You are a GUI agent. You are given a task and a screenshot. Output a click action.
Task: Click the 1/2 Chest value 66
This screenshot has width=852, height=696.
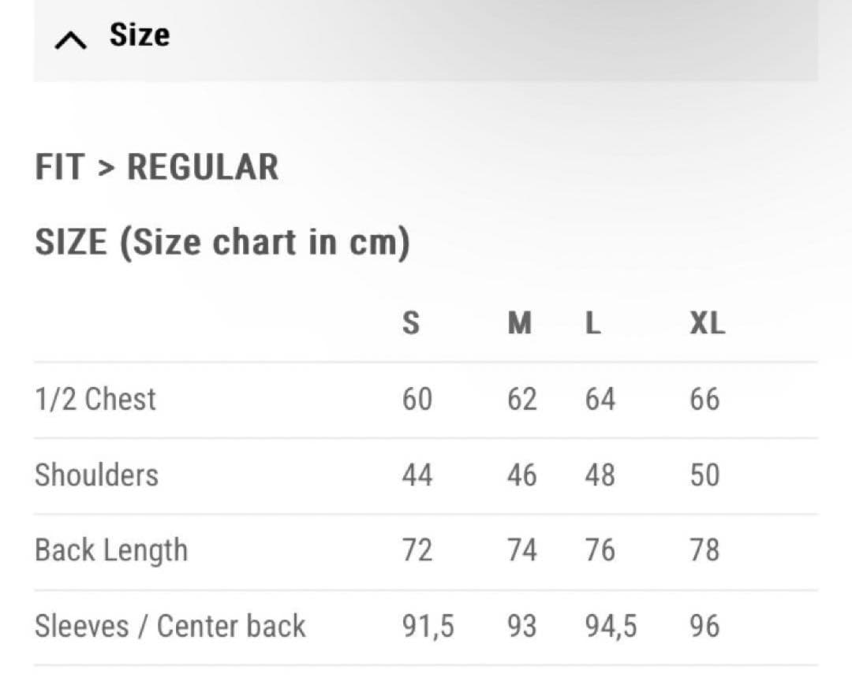click(x=704, y=399)
